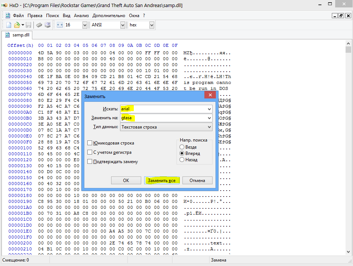This screenshot has height=266, width=353.
Task: Click offset row label 00000200
Action: (x=20, y=243)
